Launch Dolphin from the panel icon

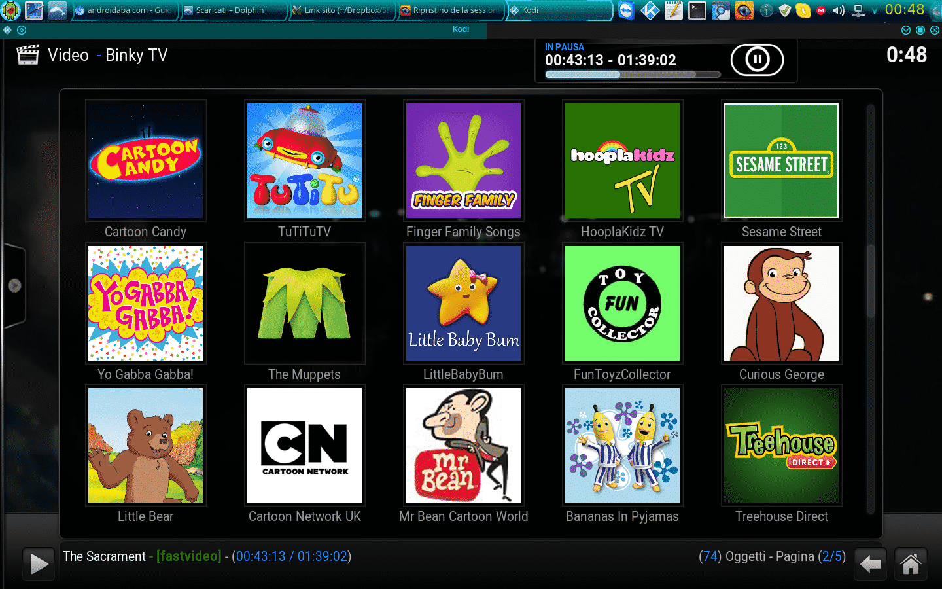click(58, 10)
